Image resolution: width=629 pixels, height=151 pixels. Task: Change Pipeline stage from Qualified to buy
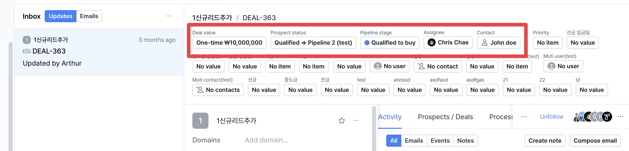coord(390,42)
